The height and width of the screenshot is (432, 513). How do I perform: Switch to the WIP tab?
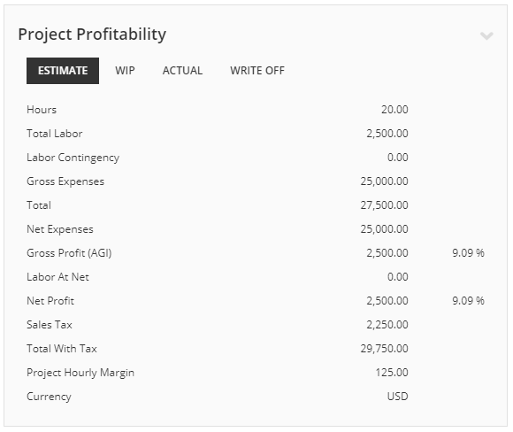[x=125, y=71]
